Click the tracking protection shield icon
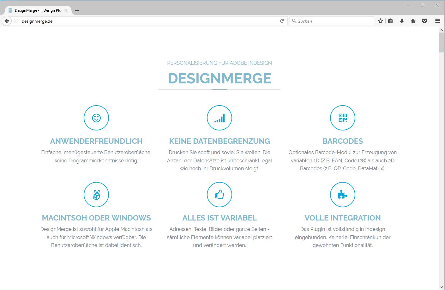445x290 pixels. (x=424, y=21)
